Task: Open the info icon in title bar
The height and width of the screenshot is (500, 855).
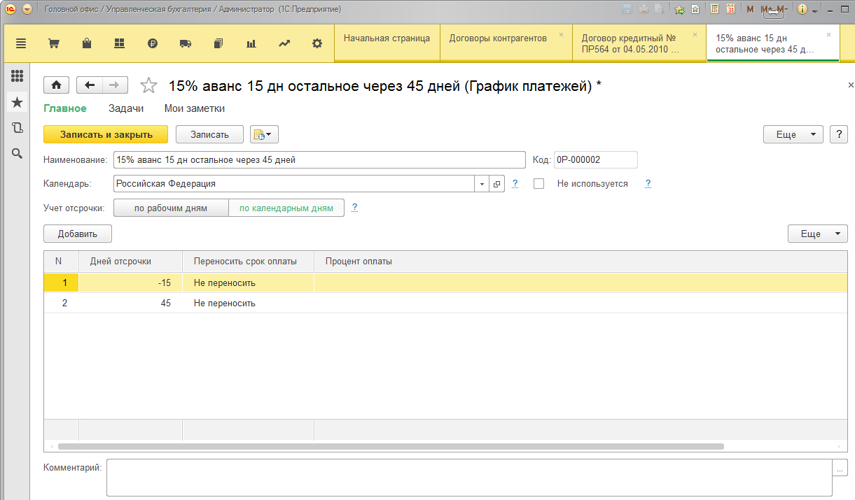Action: 802,10
